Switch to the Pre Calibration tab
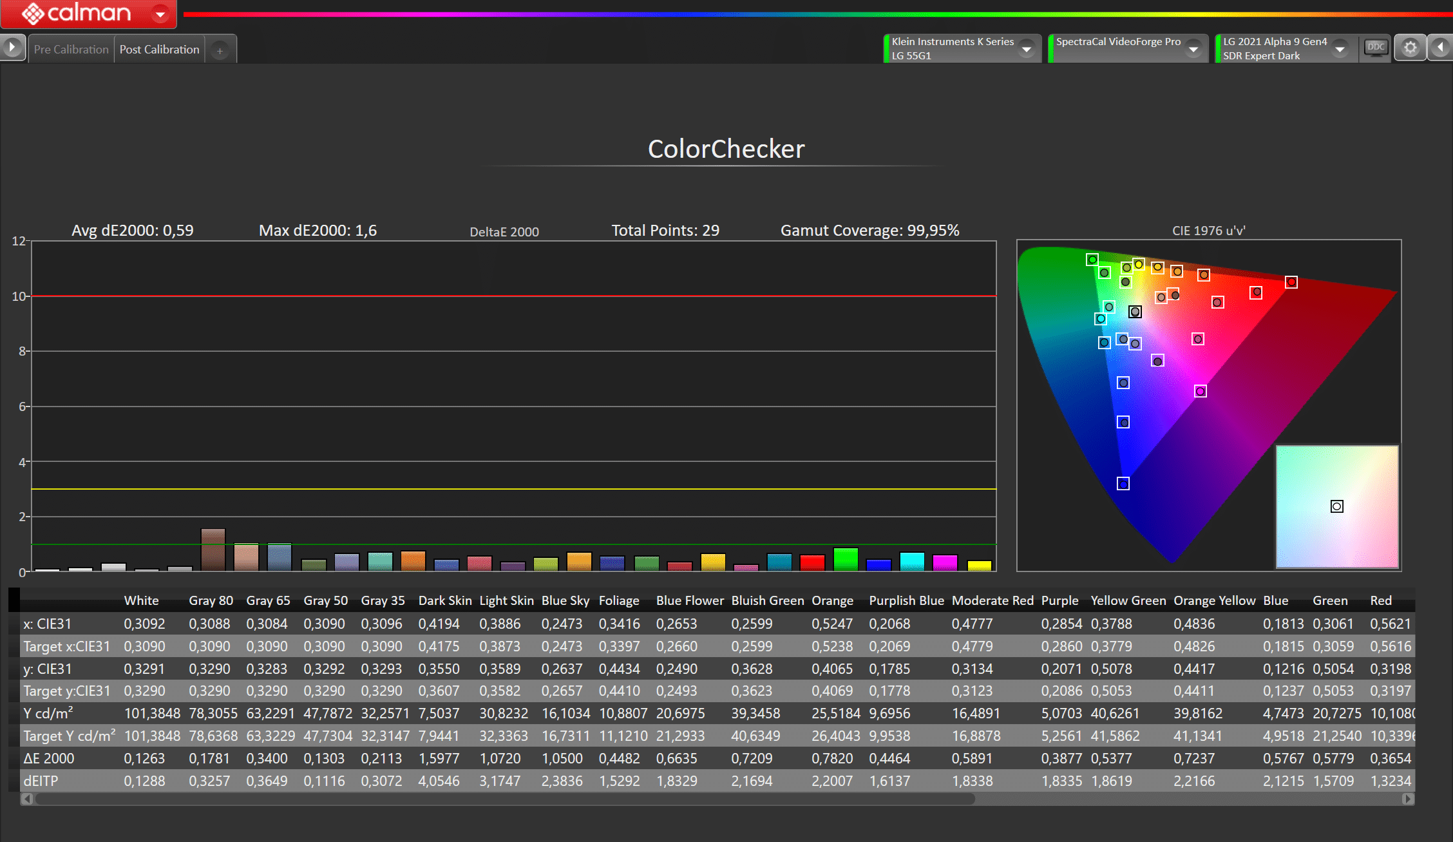Viewport: 1453px width, 842px height. pos(71,50)
